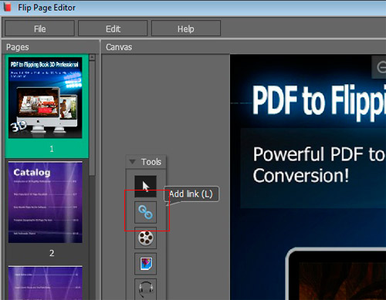Click the Flip Page Editor app icon
Viewport: 386px width, 300px height.
point(7,7)
